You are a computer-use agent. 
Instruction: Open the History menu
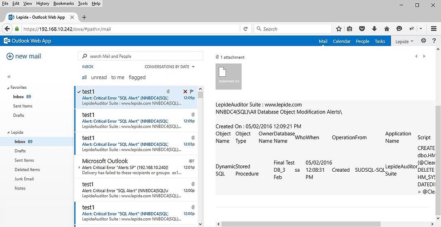tap(42, 3)
